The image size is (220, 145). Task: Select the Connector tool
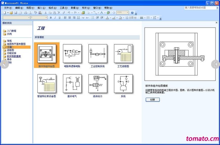coord(95,13)
